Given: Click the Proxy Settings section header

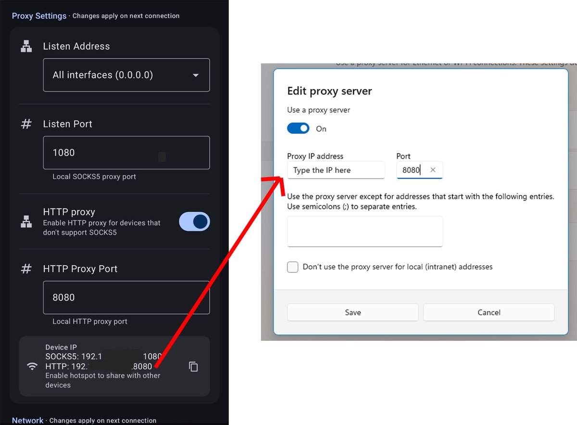Looking at the screenshot, I should pyautogui.click(x=39, y=16).
